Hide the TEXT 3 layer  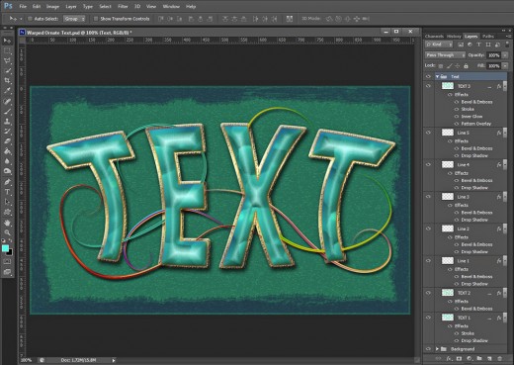[x=428, y=86]
